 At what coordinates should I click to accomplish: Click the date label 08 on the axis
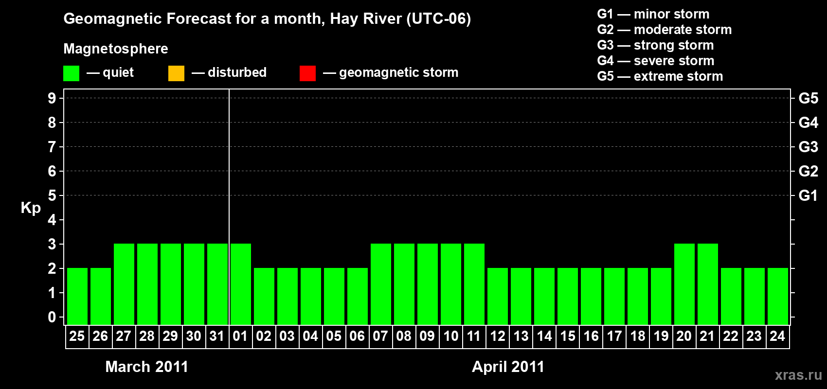[404, 336]
